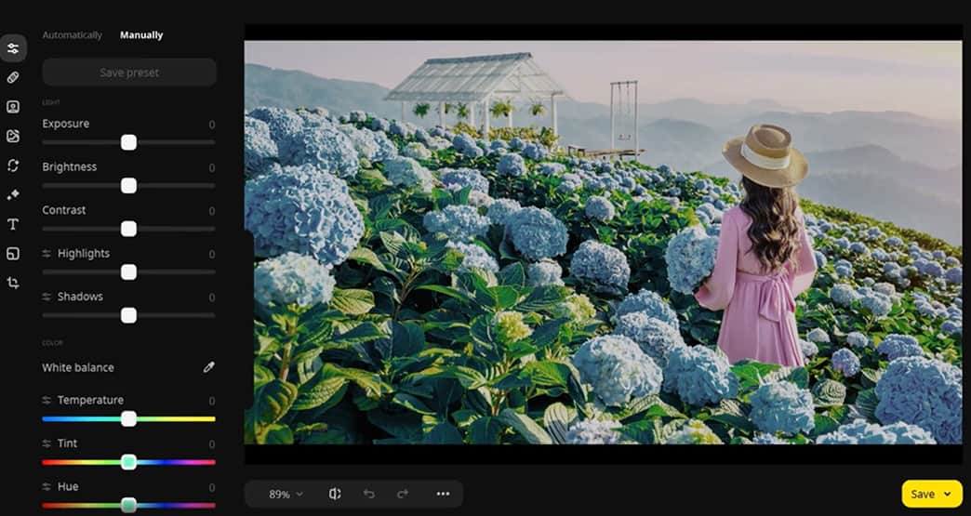971x516 pixels.
Task: Click the yellow Save button
Action: pyautogui.click(x=931, y=494)
